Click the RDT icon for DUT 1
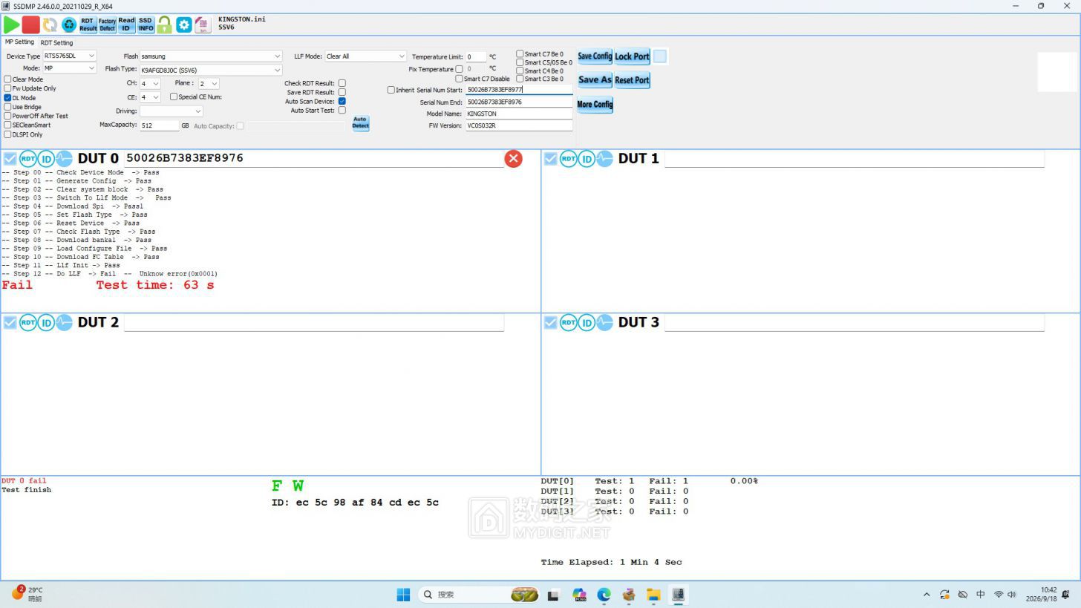Image resolution: width=1081 pixels, height=608 pixels. click(569, 158)
